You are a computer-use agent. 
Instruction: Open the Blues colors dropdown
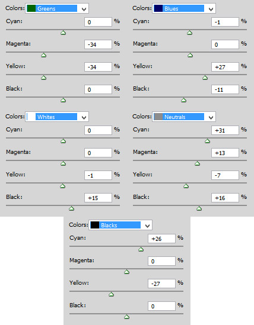click(x=184, y=8)
